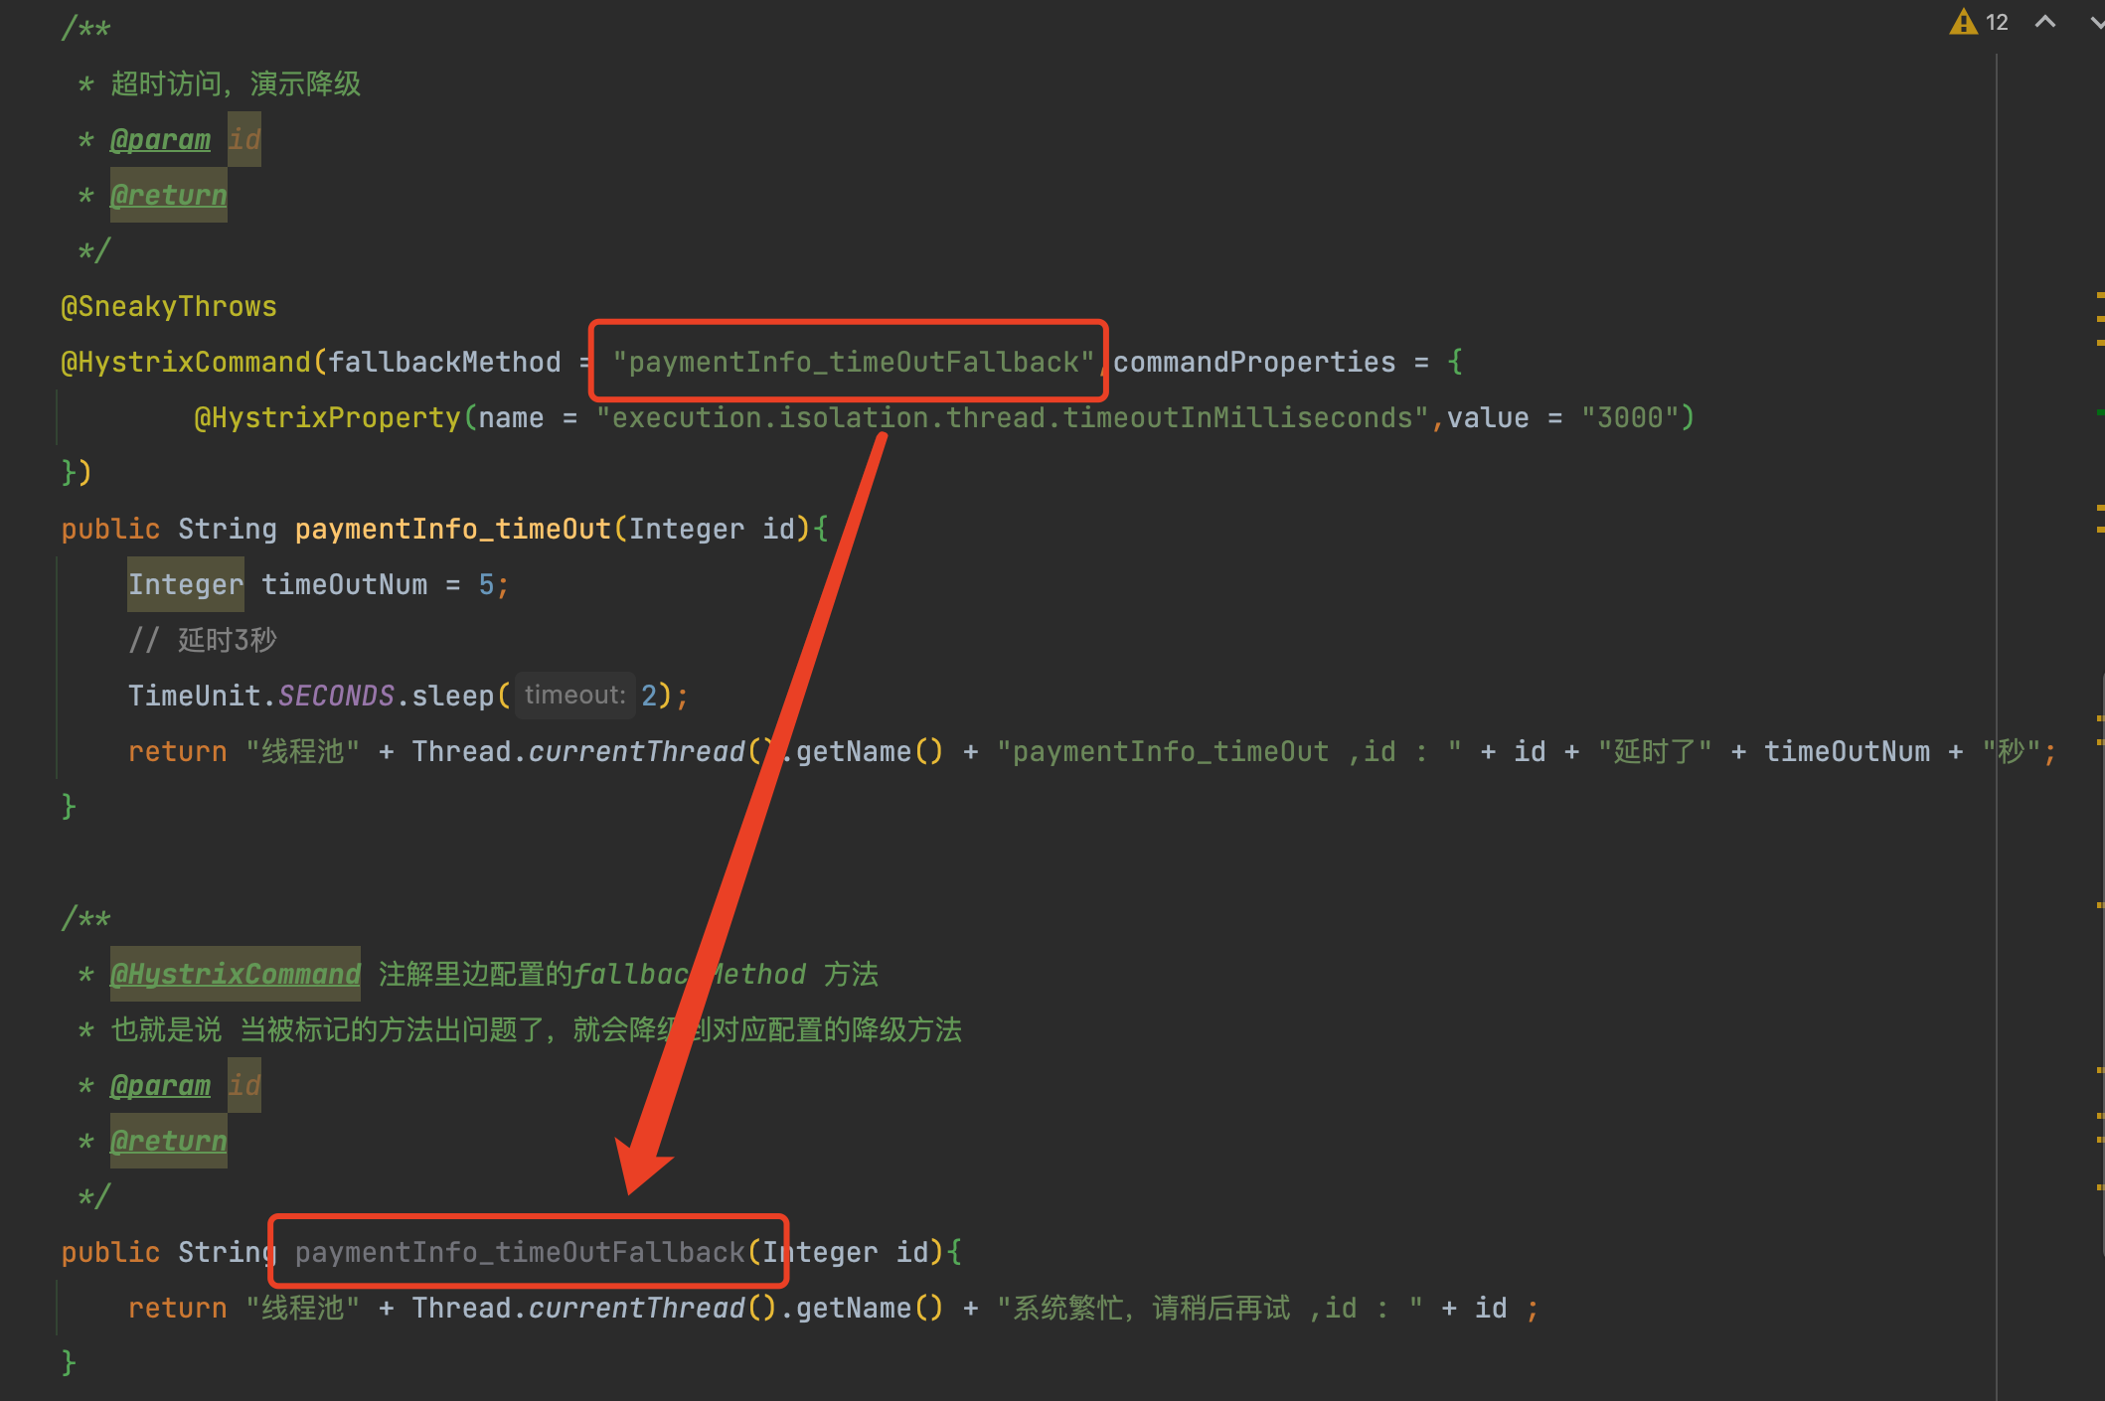Click the paymentInfo_timeOut method name declaration
Image resolution: width=2105 pixels, height=1401 pixels.
tap(452, 529)
